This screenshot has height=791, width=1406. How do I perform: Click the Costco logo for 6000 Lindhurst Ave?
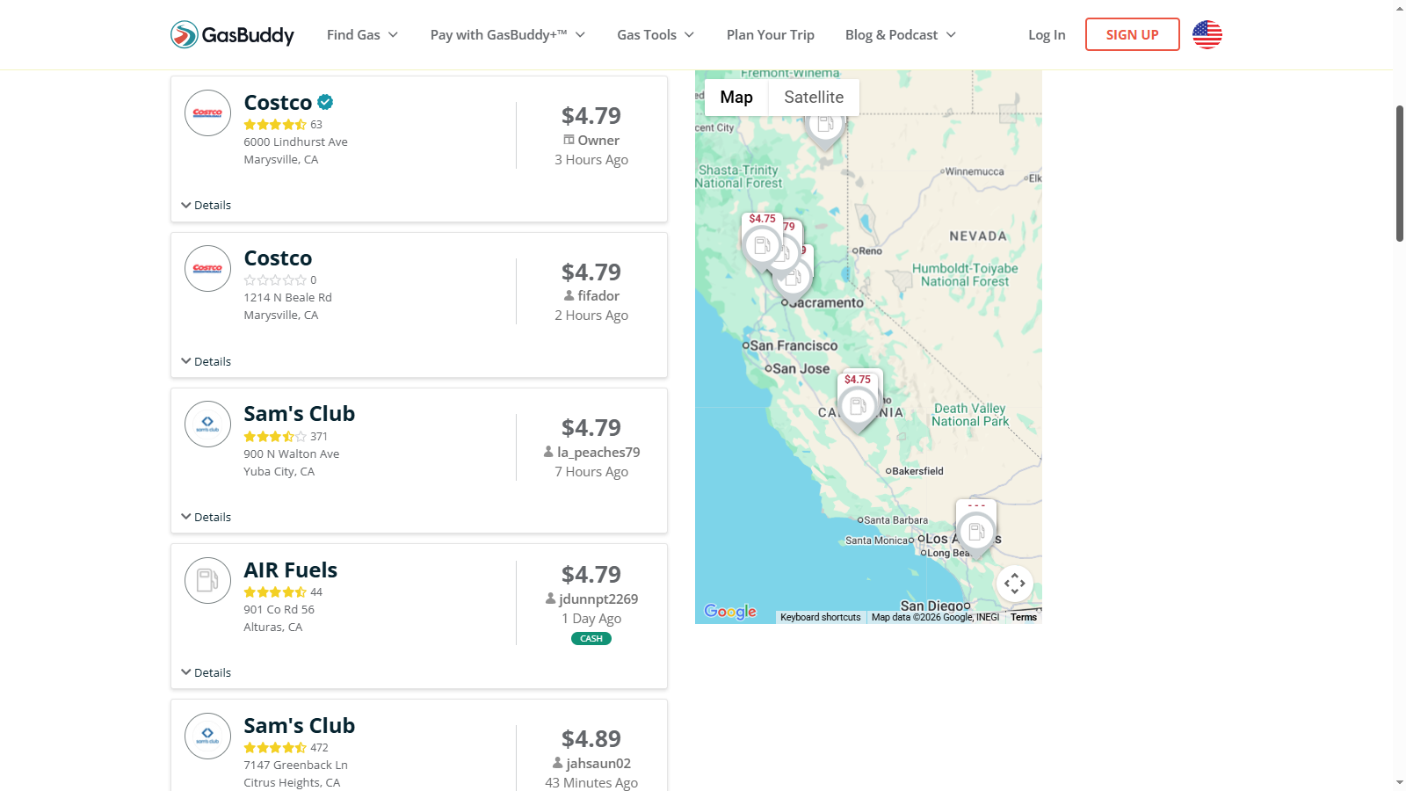207,112
